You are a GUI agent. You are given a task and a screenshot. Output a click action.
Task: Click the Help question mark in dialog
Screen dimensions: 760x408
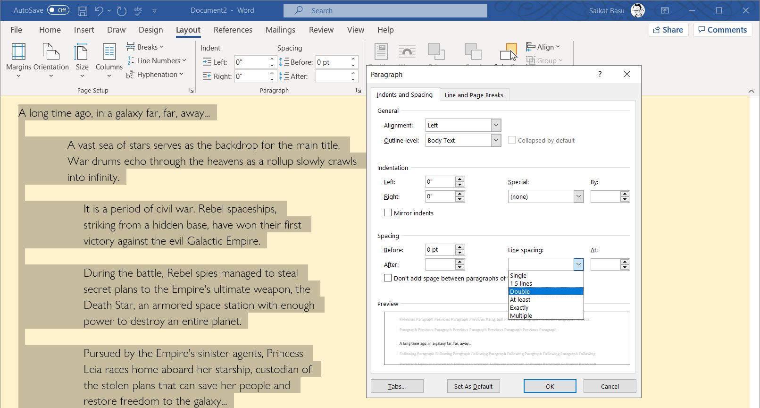click(x=600, y=74)
